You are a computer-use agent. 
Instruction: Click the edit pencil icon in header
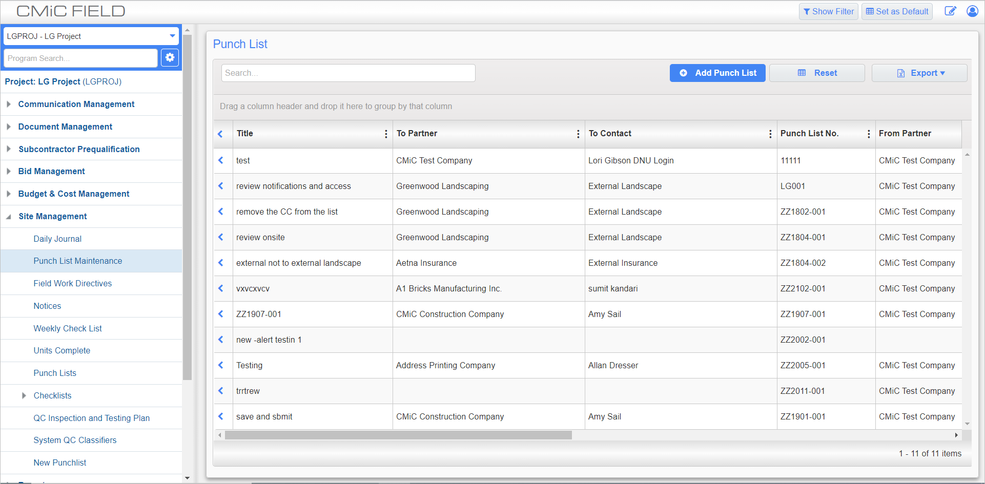click(x=950, y=11)
